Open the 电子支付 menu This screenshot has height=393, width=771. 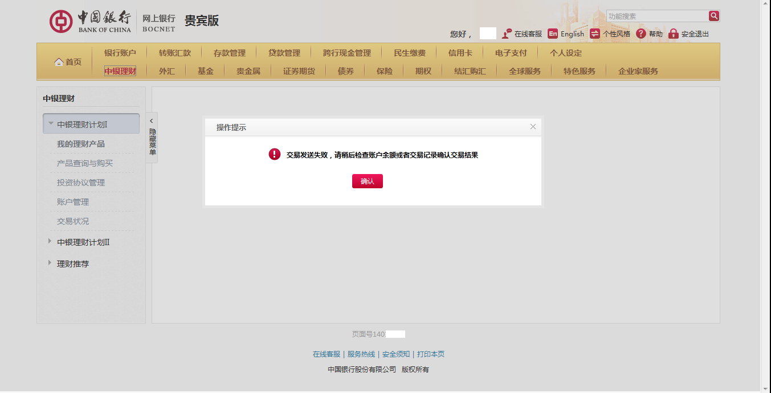[x=511, y=53]
